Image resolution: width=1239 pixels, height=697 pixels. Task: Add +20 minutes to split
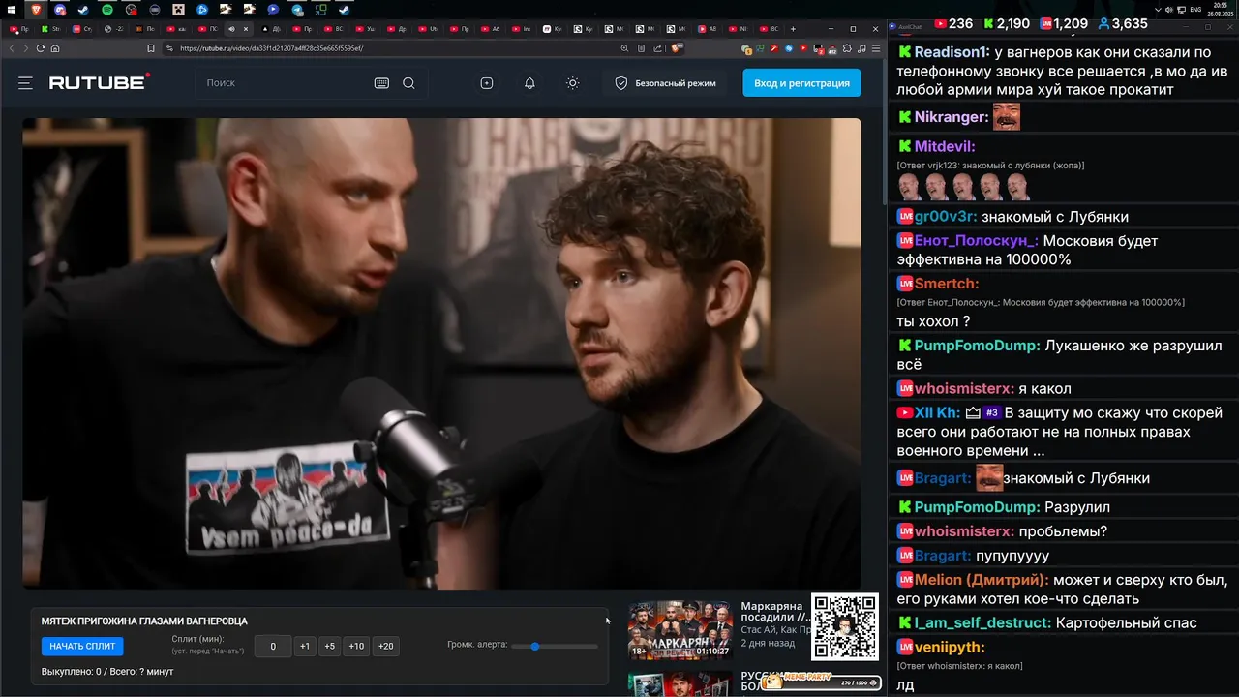(x=386, y=646)
